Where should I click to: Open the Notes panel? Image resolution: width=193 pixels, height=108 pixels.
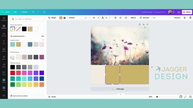point(52,97)
